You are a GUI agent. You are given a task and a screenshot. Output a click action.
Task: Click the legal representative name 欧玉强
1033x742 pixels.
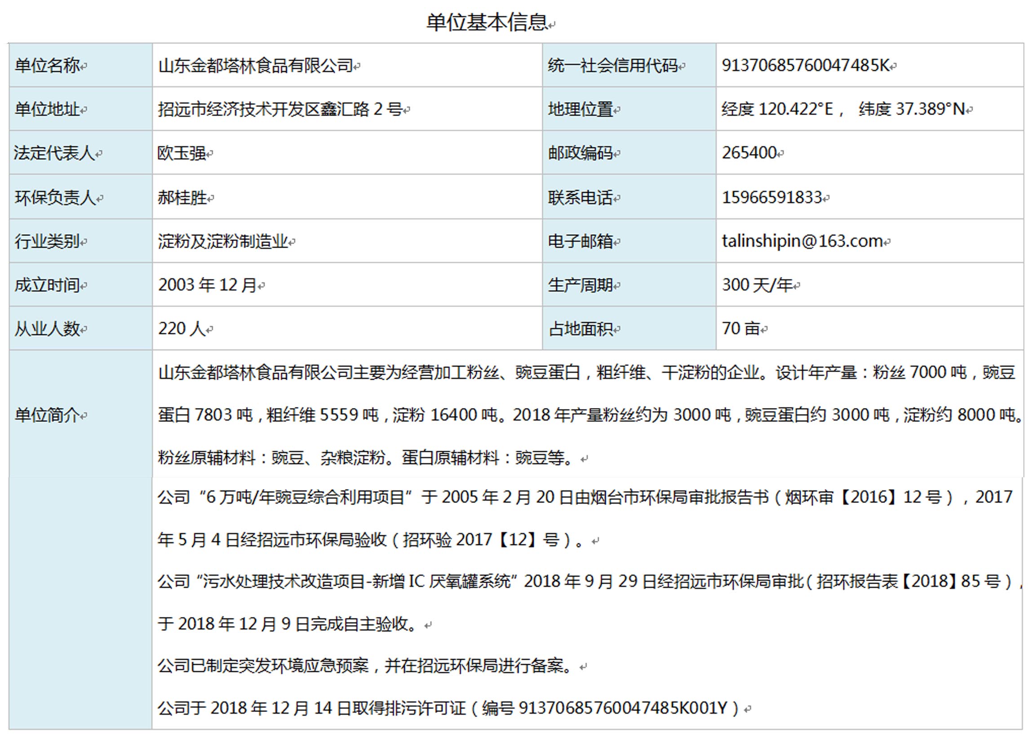(x=182, y=153)
